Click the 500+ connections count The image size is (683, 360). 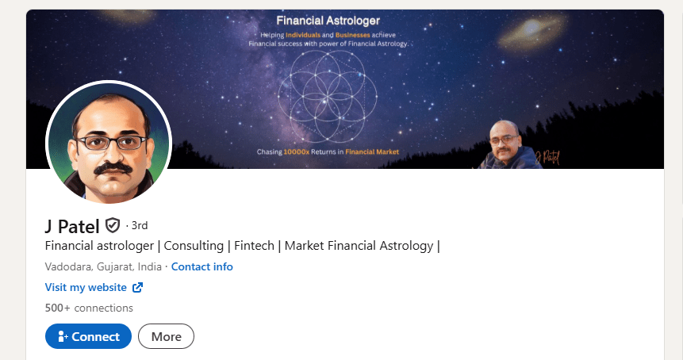[89, 308]
